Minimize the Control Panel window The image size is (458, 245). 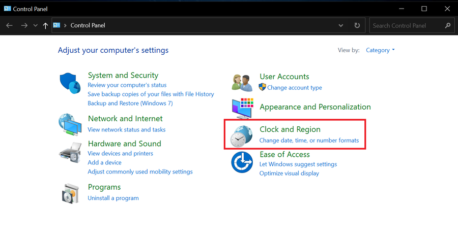pyautogui.click(x=402, y=9)
